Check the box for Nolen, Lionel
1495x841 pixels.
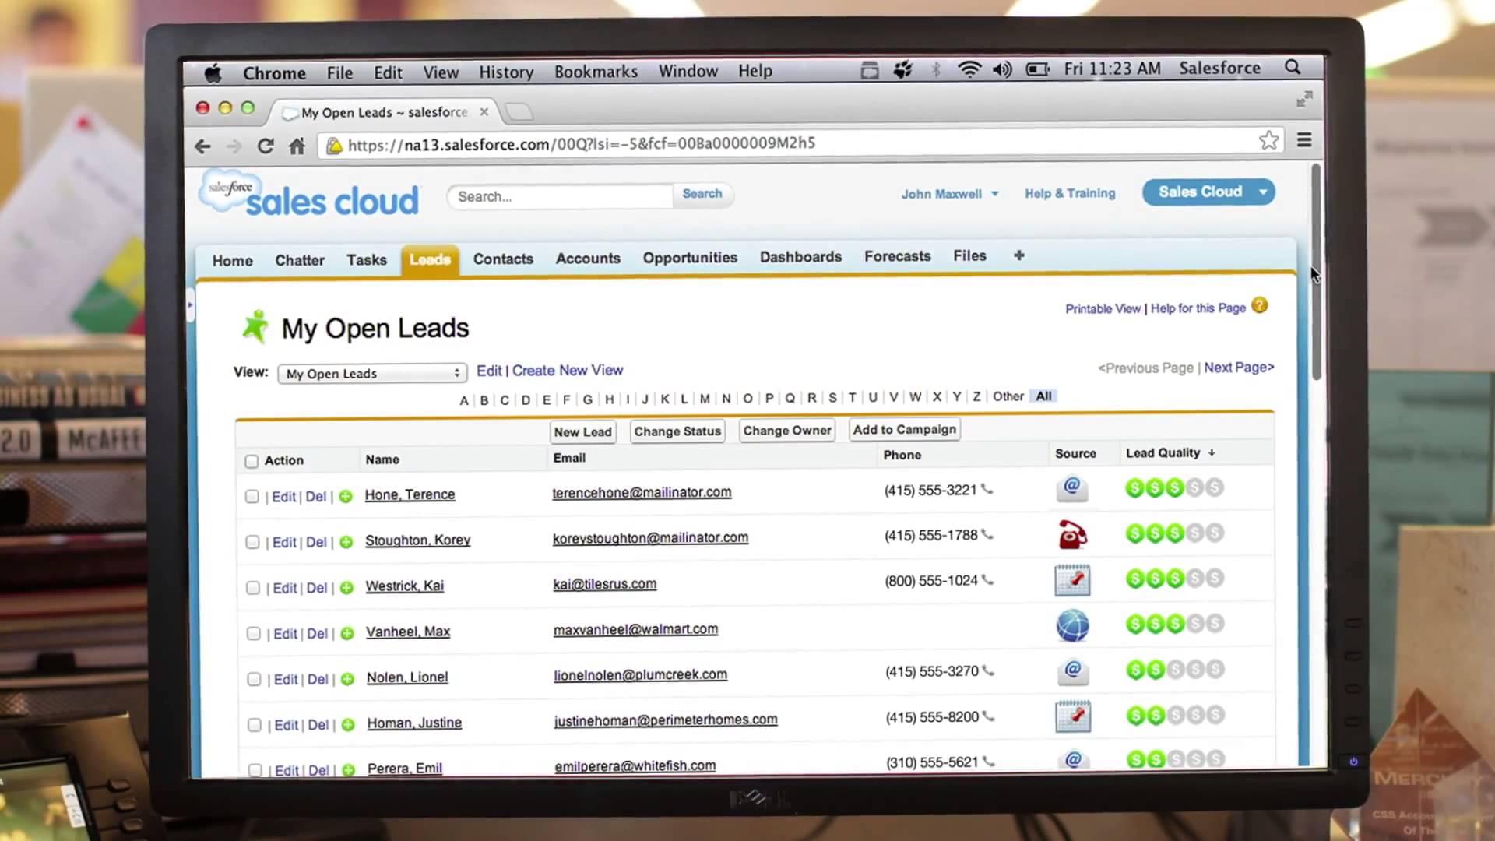pyautogui.click(x=254, y=679)
